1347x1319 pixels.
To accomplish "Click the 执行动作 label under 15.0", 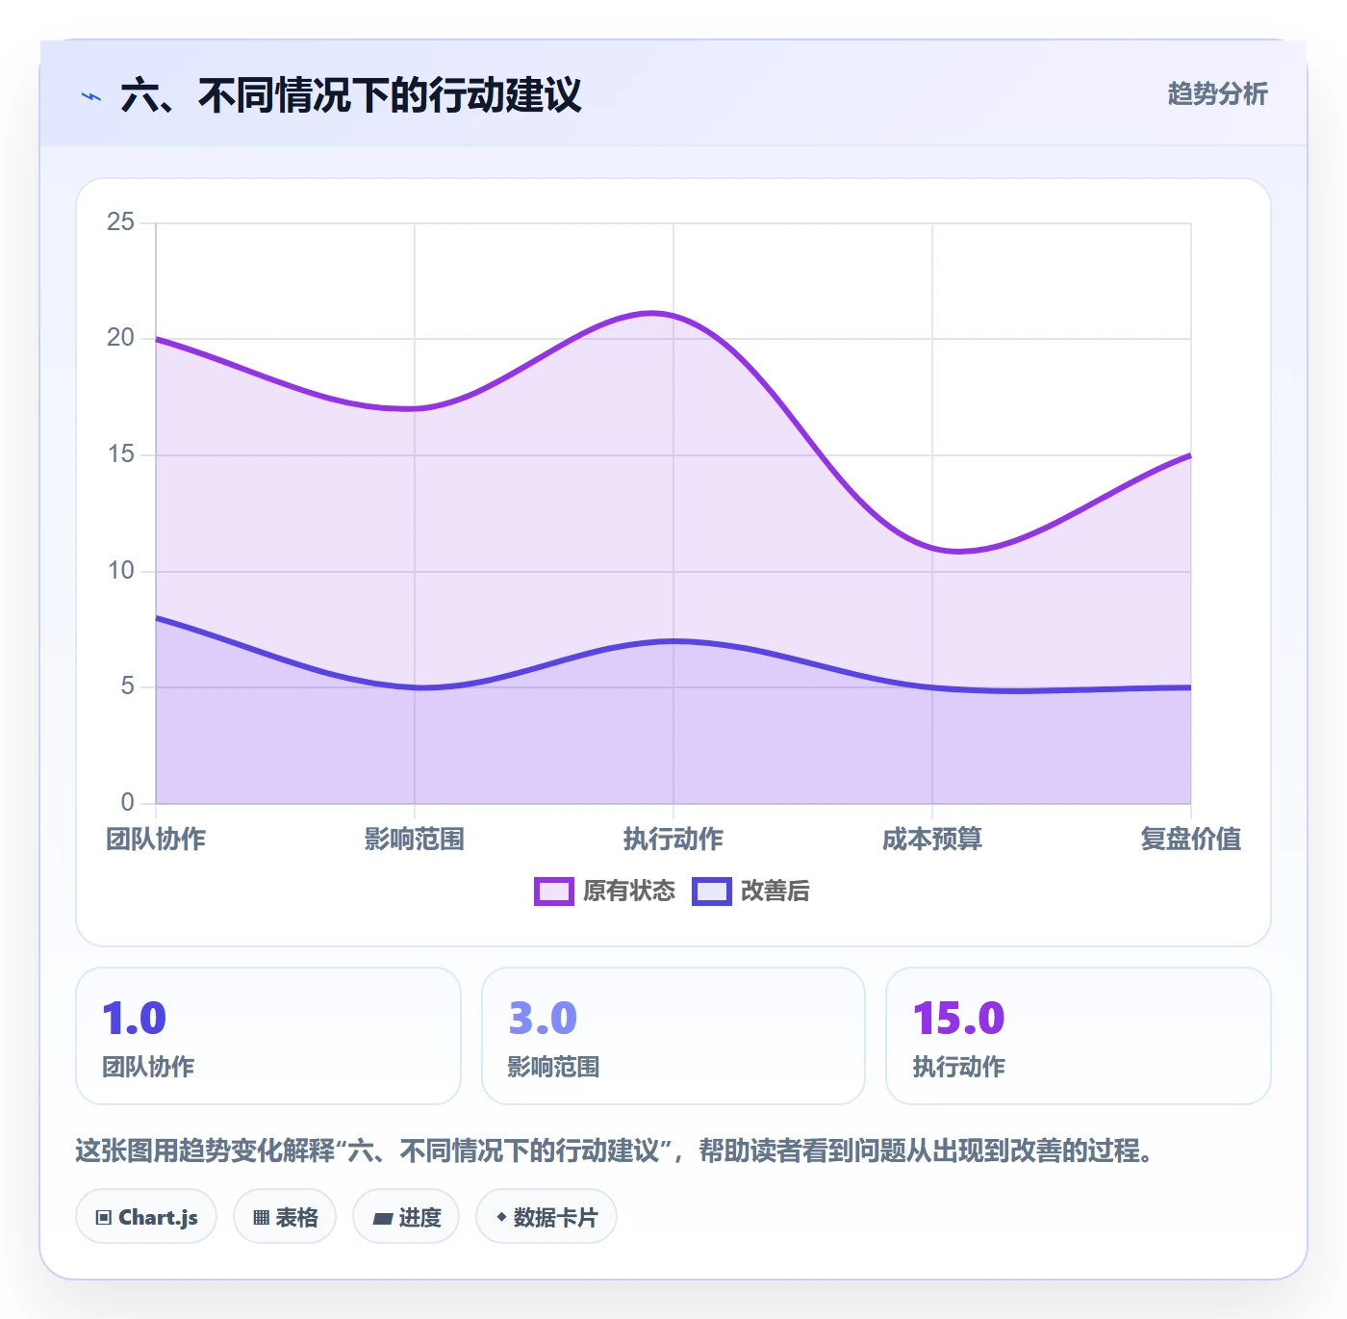I will (958, 1067).
